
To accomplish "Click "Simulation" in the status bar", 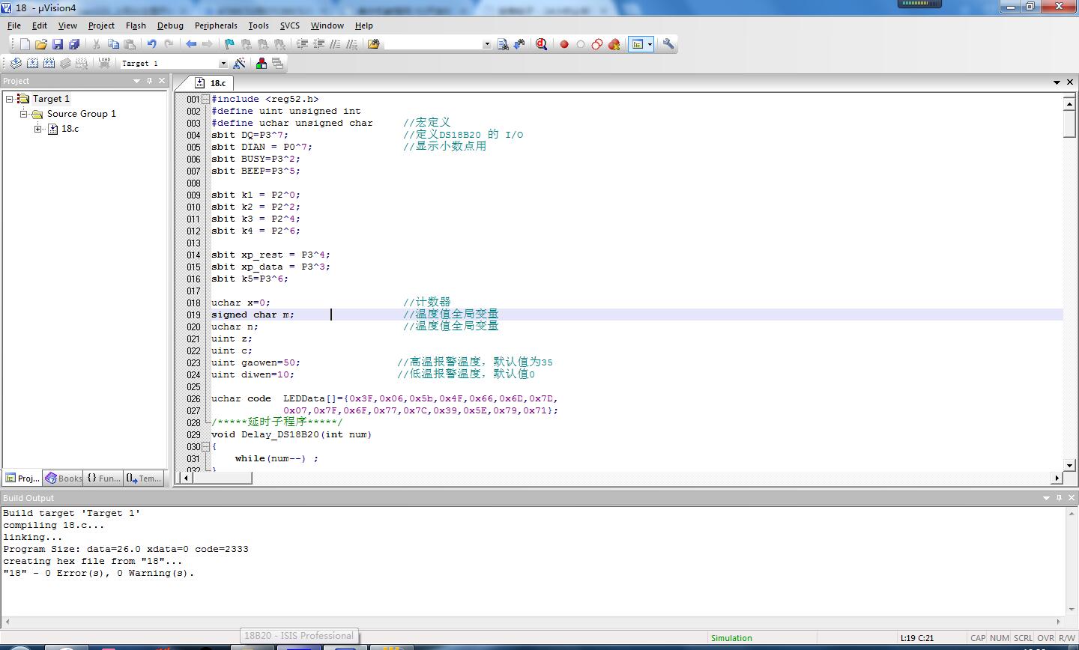I will [x=731, y=638].
